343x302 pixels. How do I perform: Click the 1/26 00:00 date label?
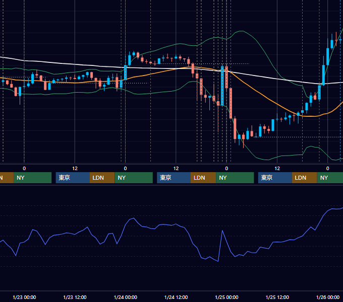click(328, 297)
